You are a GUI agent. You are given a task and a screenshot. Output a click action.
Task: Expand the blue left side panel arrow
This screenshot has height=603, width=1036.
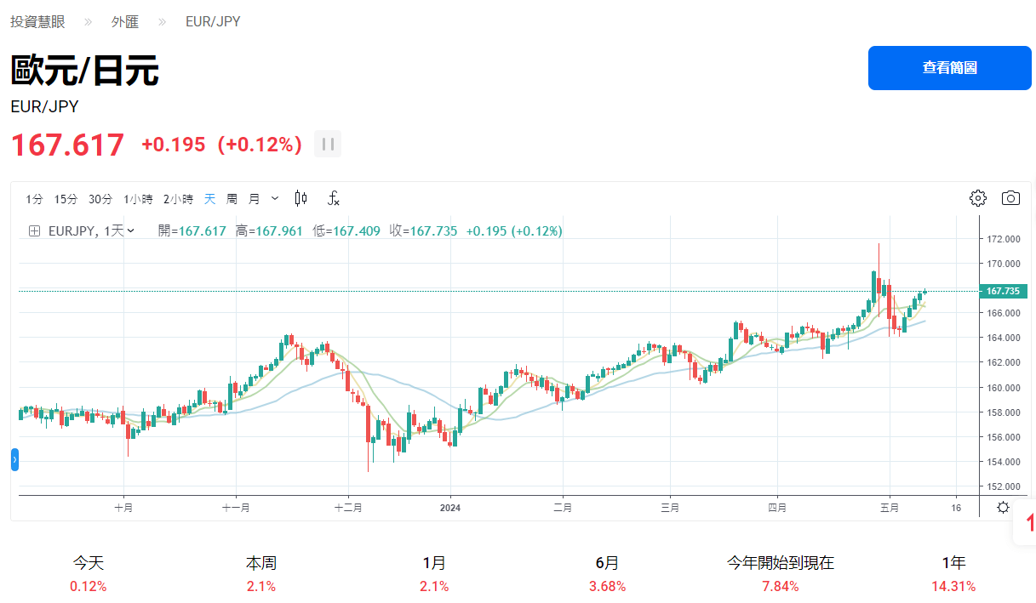pos(14,460)
